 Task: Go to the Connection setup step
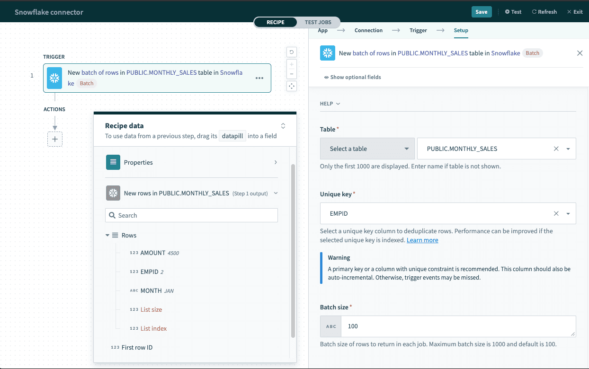(368, 30)
